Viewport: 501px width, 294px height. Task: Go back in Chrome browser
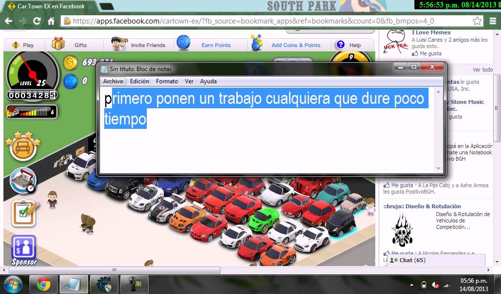pyautogui.click(x=9, y=21)
